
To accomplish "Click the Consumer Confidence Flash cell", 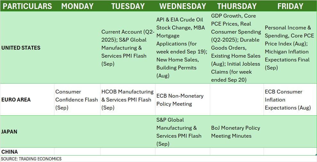I will pyautogui.click(x=76, y=100).
